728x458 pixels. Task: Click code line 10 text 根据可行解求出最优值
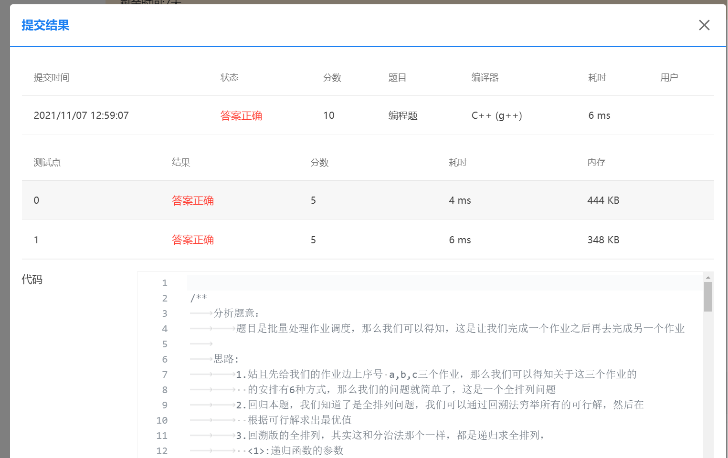300,420
